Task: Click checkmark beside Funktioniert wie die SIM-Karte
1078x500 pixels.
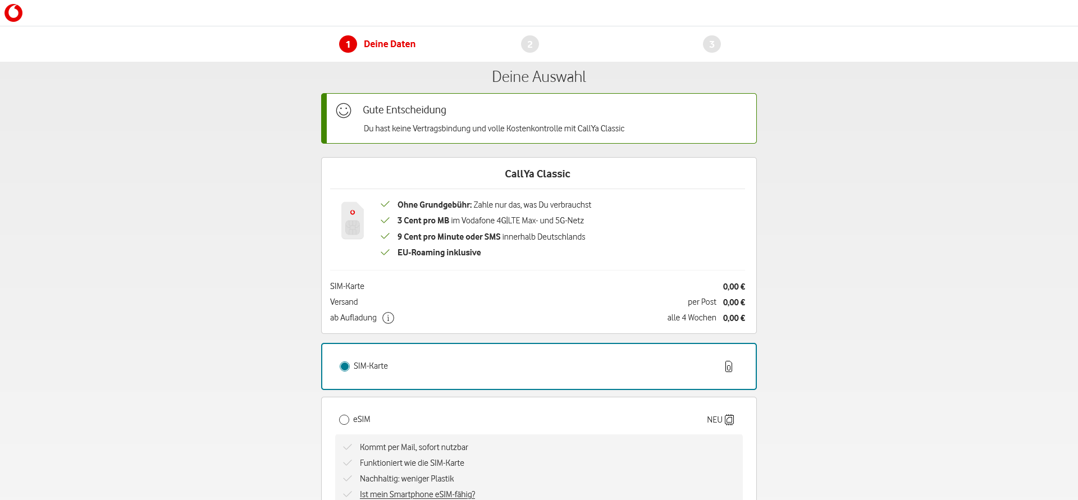Action: [x=348, y=463]
